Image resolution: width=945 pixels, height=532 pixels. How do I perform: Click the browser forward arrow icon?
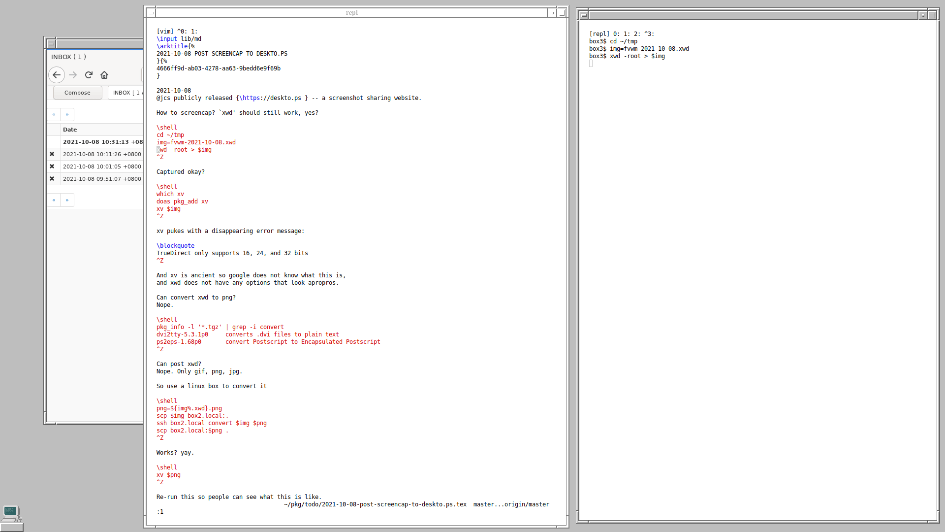[73, 75]
